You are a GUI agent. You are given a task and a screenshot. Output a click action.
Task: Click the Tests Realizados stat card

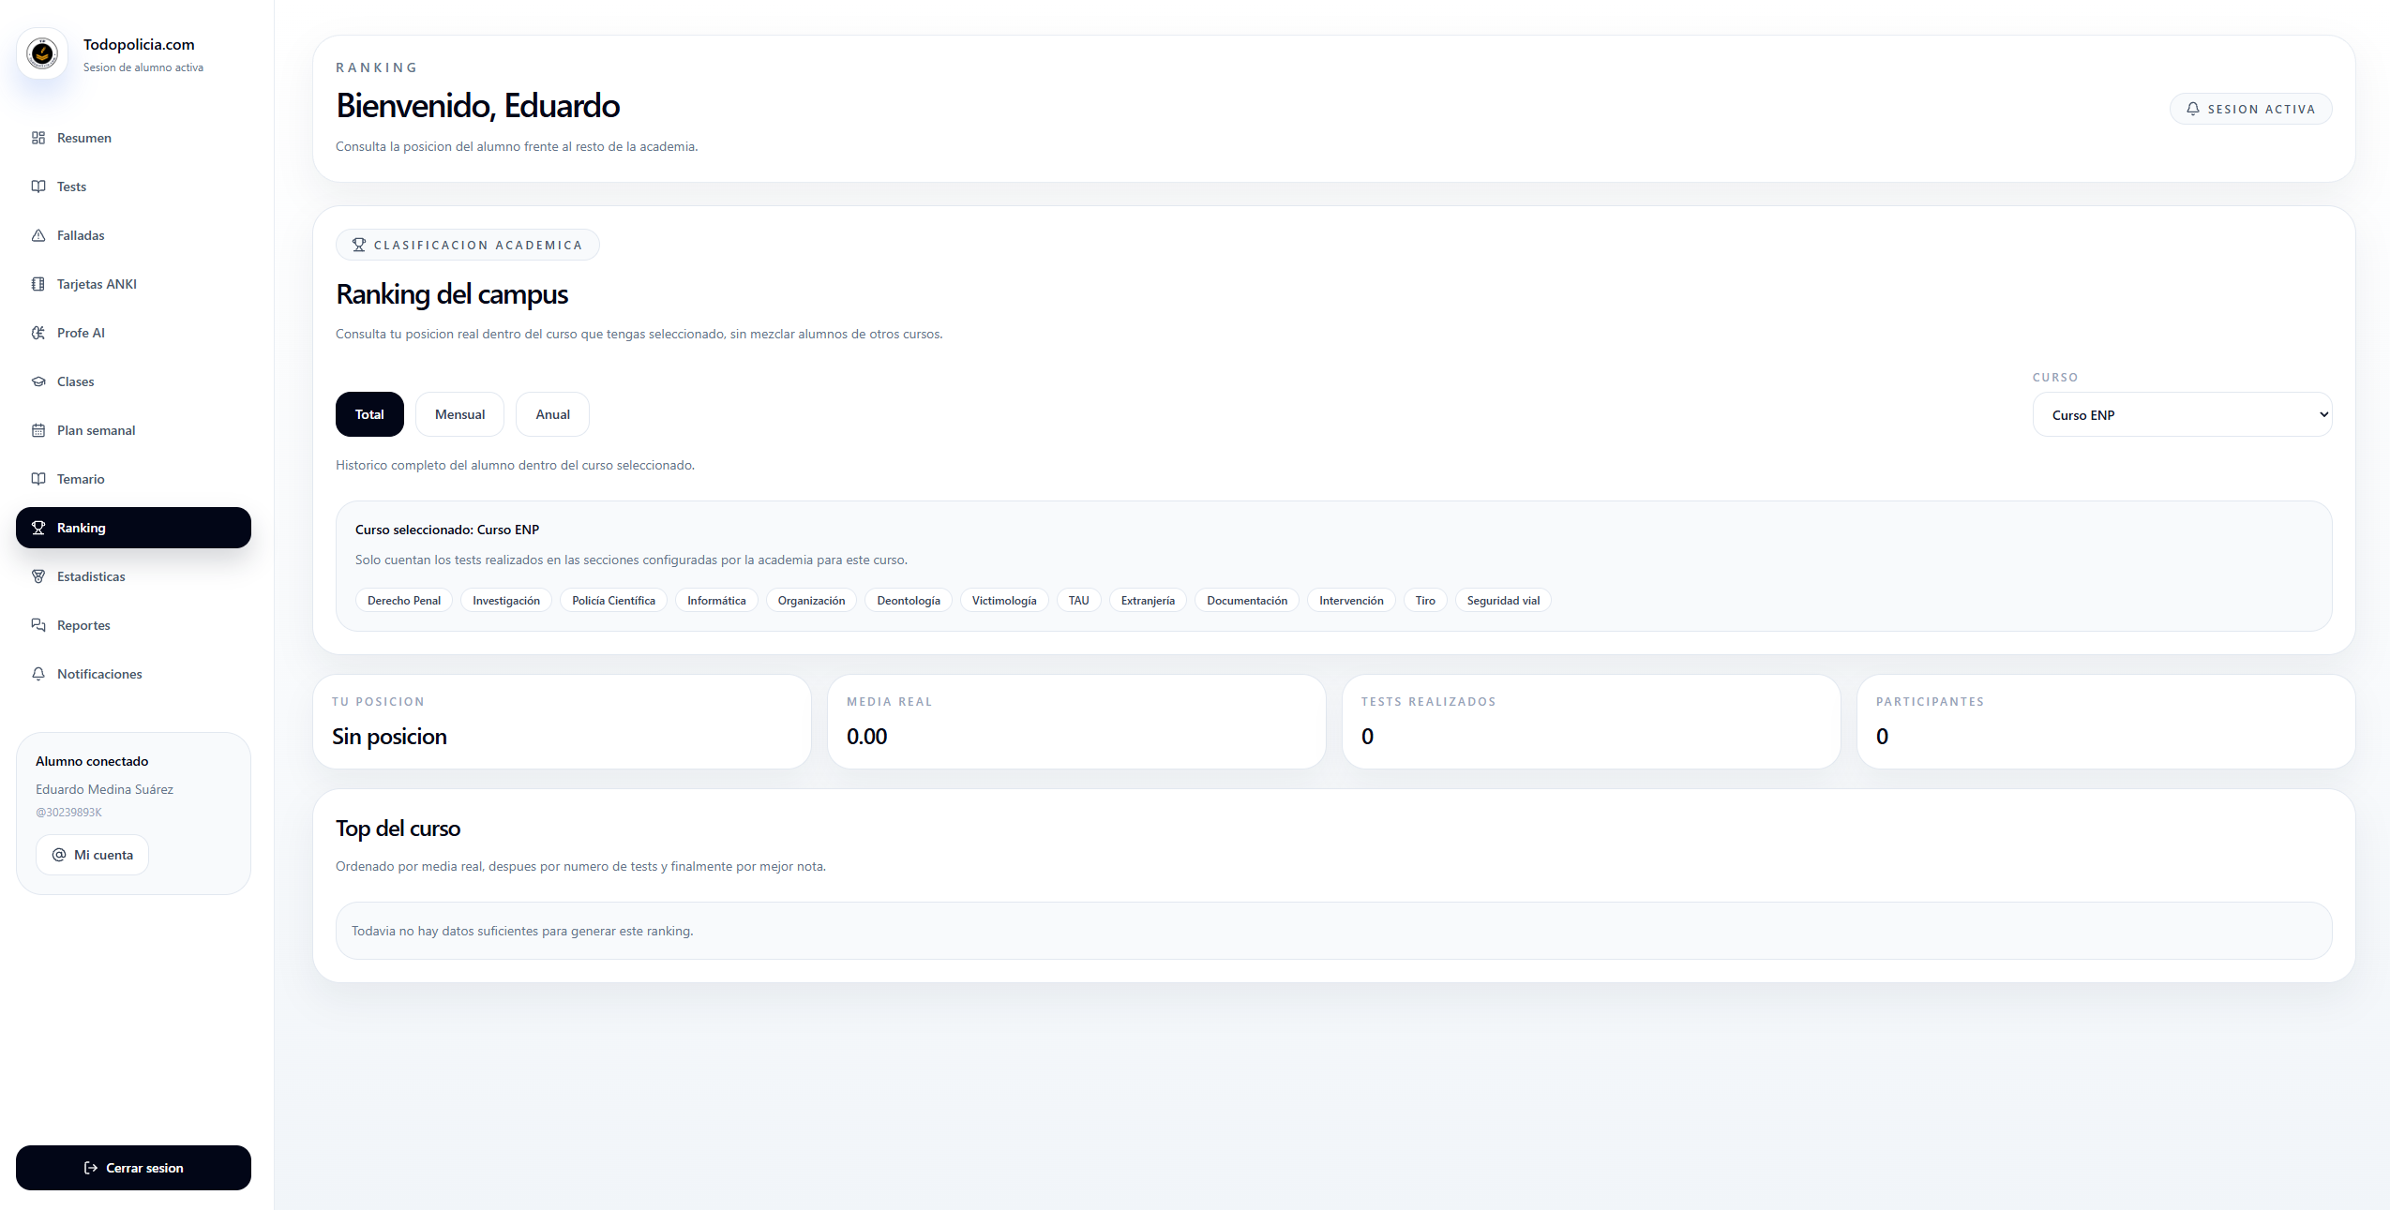click(x=1591, y=722)
